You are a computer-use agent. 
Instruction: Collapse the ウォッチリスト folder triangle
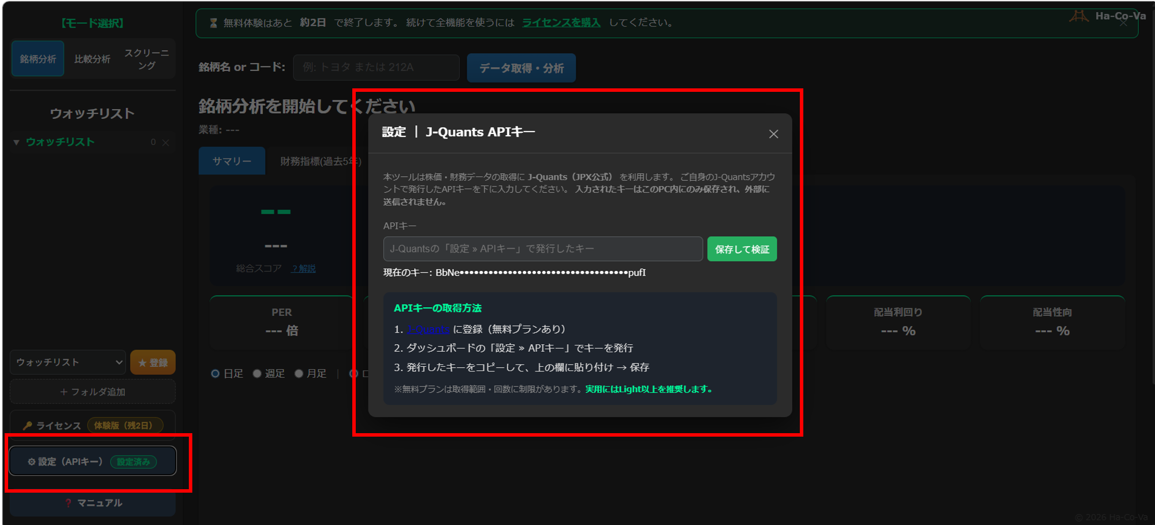[x=16, y=142]
